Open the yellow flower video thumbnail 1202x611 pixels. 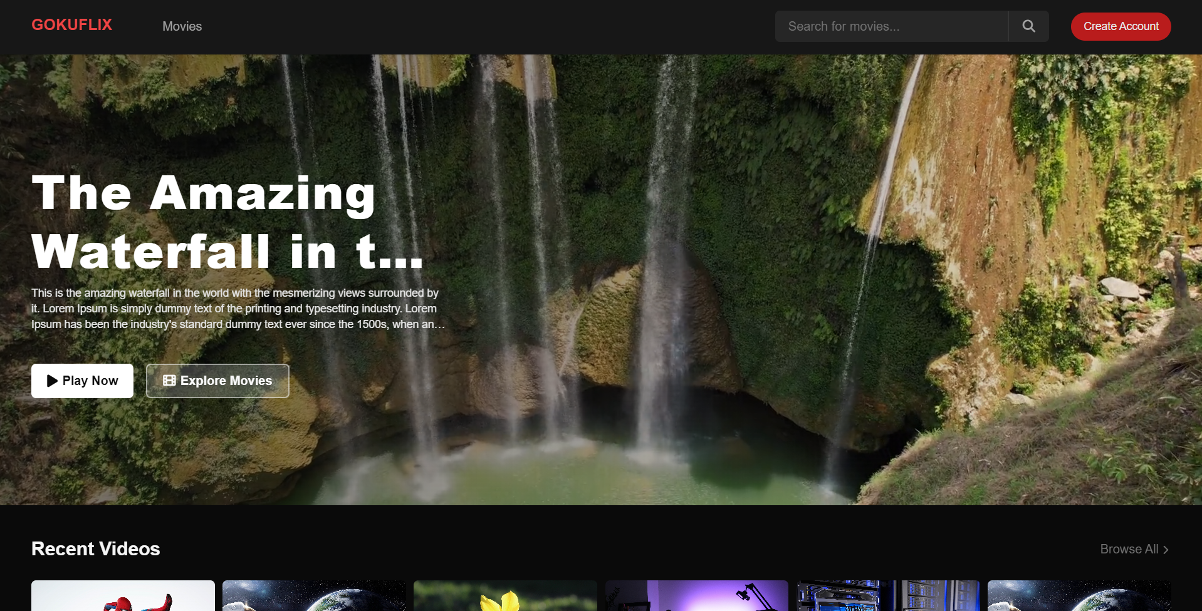coord(505,596)
